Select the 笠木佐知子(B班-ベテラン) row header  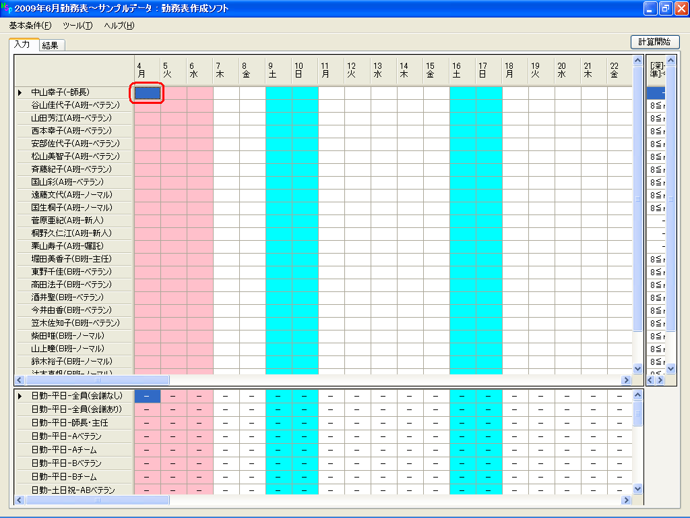pos(74,323)
